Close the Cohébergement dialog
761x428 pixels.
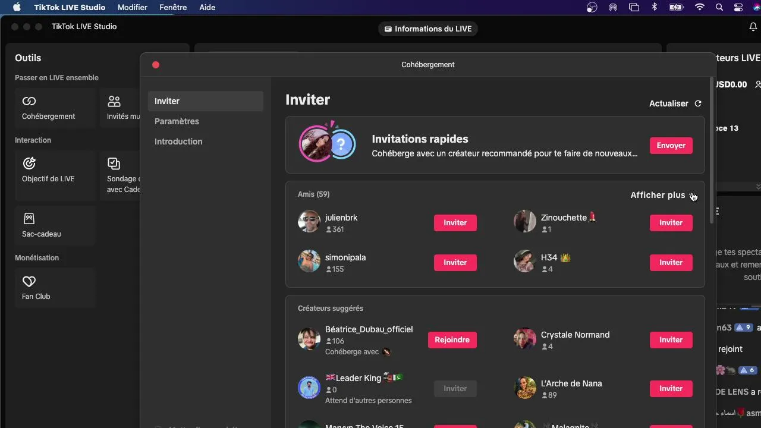(156, 65)
